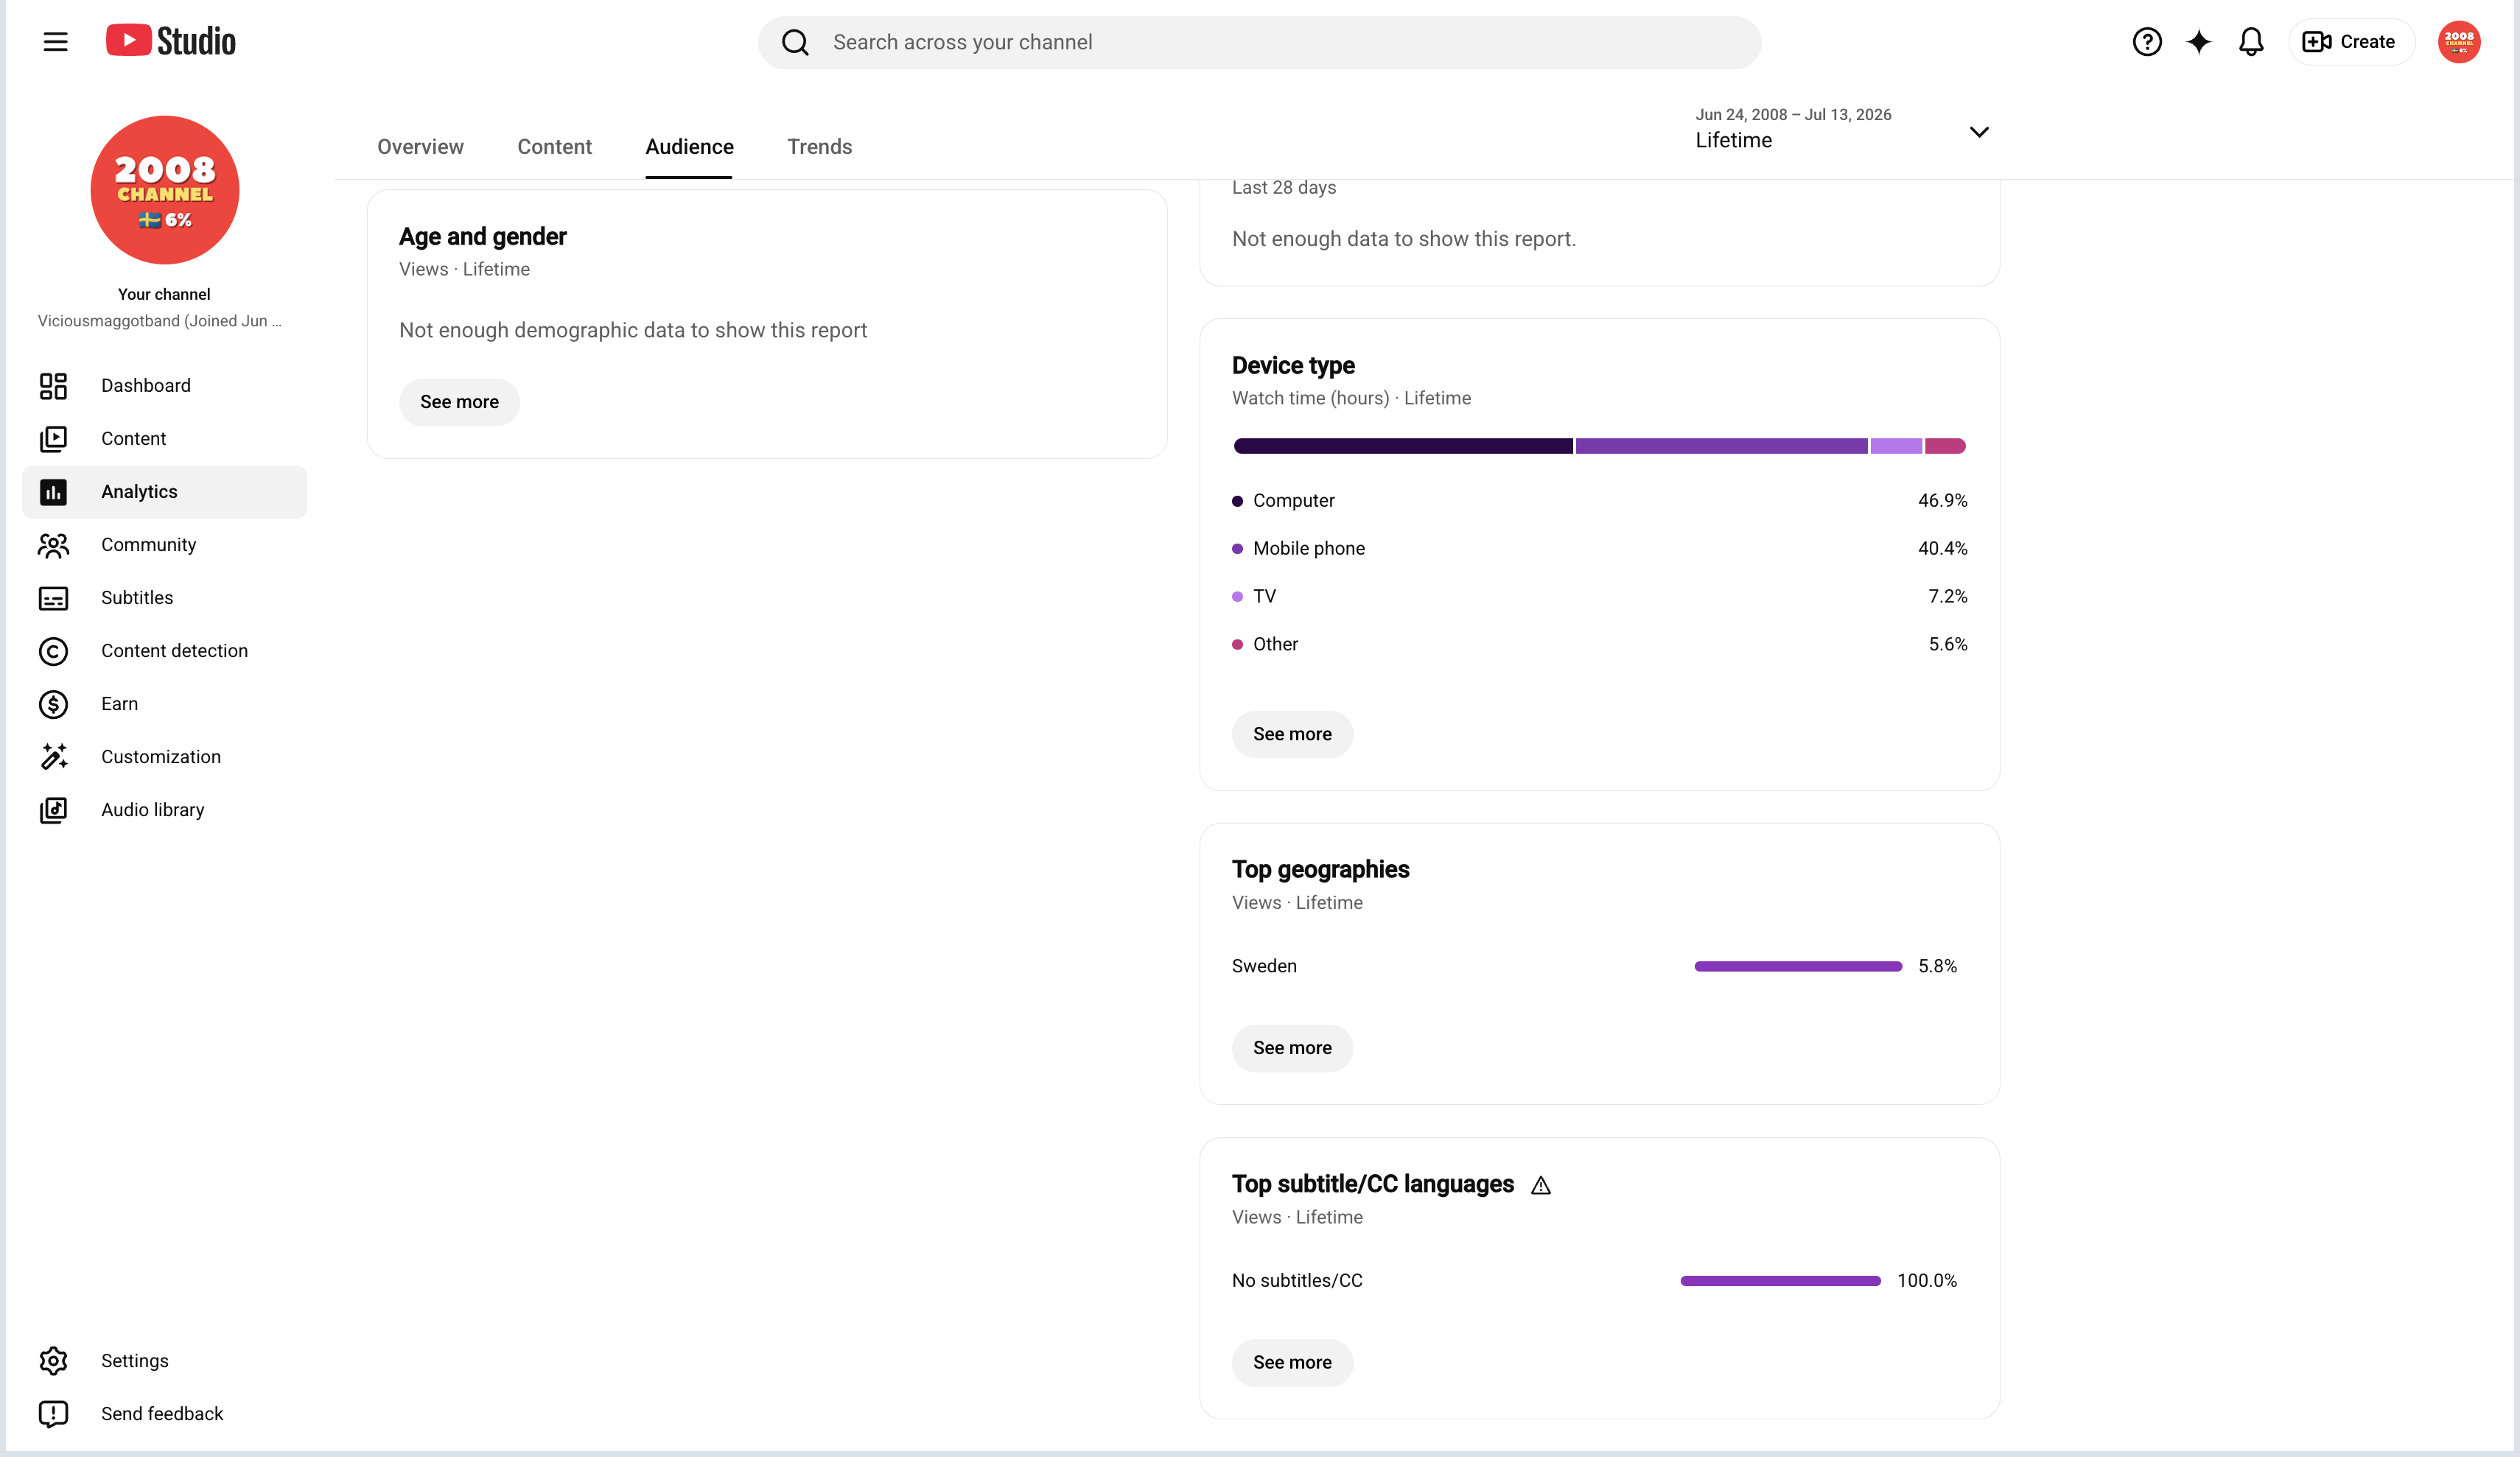Click the Analytics bar chart icon
This screenshot has width=2520, height=1457.
click(x=53, y=492)
